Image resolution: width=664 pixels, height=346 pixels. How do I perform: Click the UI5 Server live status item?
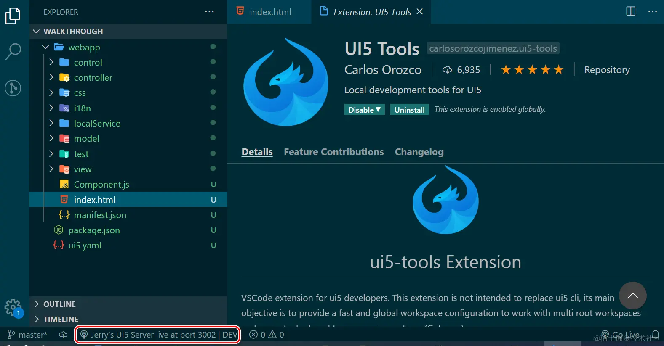click(158, 335)
